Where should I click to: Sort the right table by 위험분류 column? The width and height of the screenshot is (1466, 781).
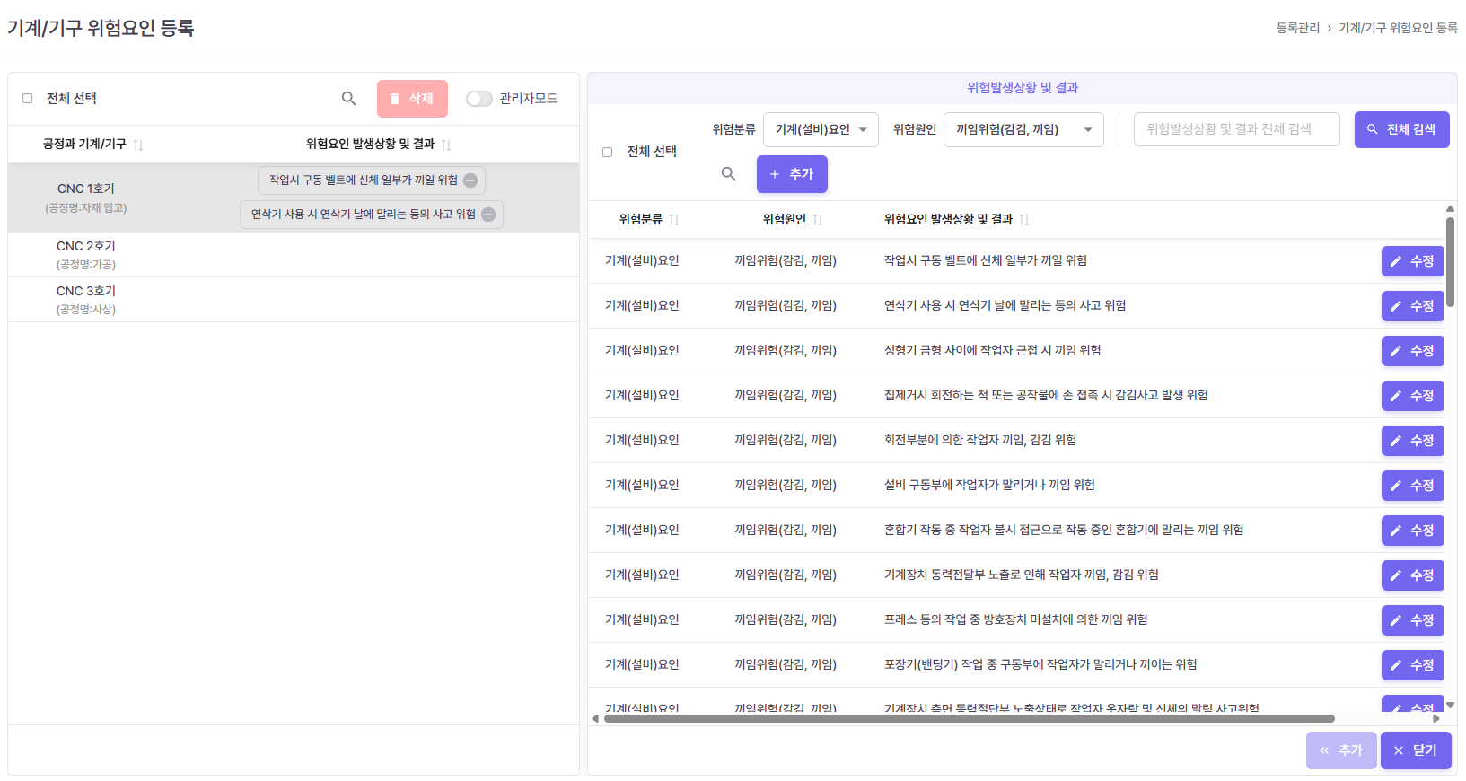click(x=674, y=220)
